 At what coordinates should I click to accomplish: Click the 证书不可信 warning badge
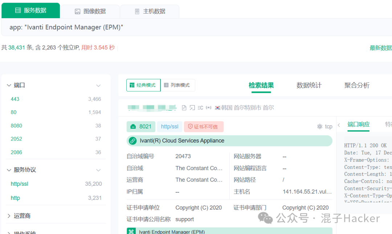point(204,127)
